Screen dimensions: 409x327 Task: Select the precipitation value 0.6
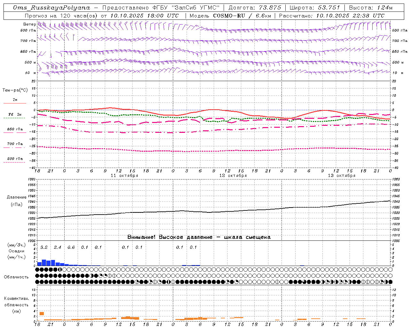(x=71, y=247)
